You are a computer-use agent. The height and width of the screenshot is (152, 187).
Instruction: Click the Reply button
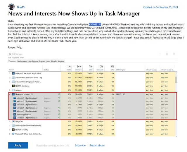point(18,145)
